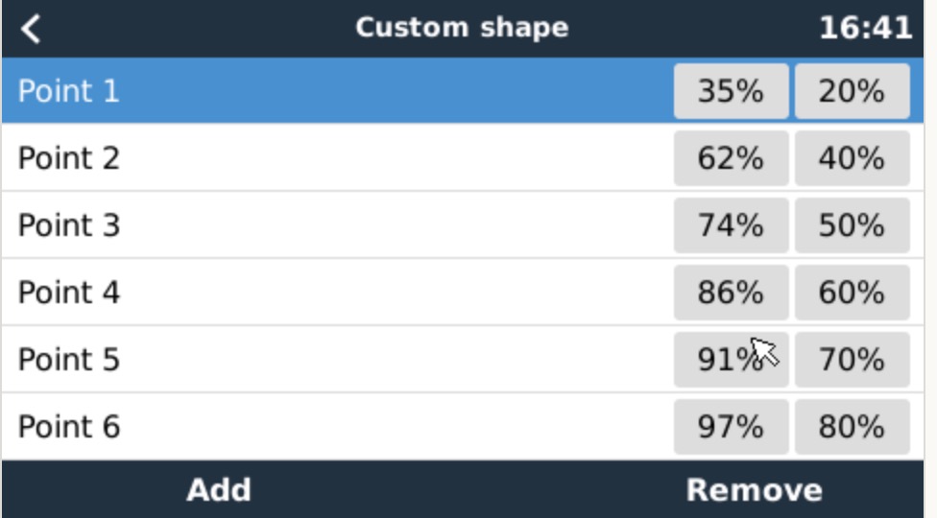This screenshot has width=937, height=518.
Task: Select the Point 3 row label
Action: click(x=69, y=225)
